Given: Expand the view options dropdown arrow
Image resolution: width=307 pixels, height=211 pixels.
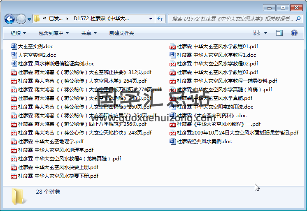Looking at the screenshot, I should click(265, 33).
